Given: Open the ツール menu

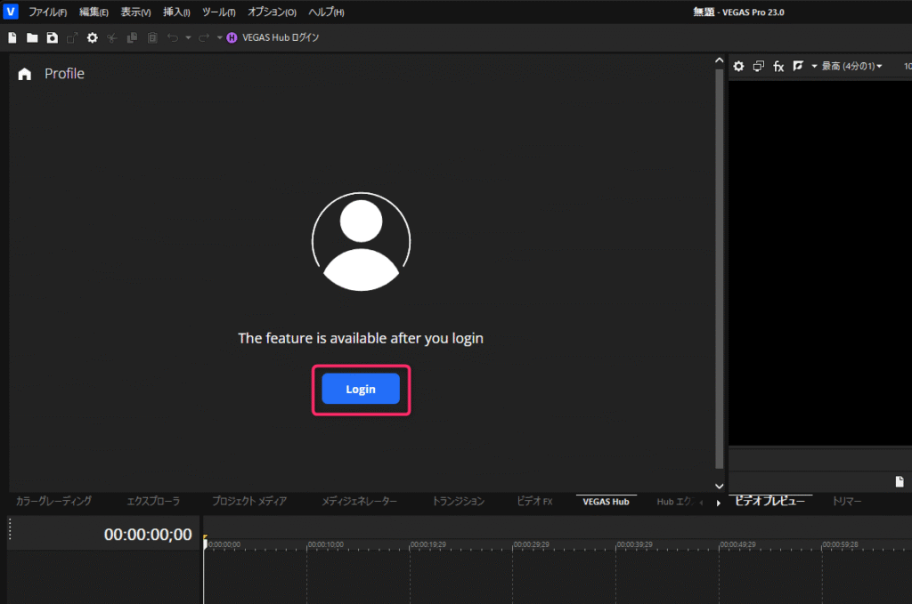Looking at the screenshot, I should coord(218,12).
